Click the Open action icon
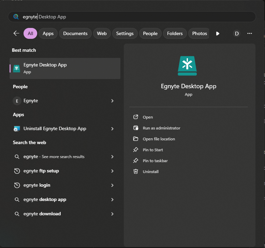The width and height of the screenshot is (265, 248). tap(136, 117)
